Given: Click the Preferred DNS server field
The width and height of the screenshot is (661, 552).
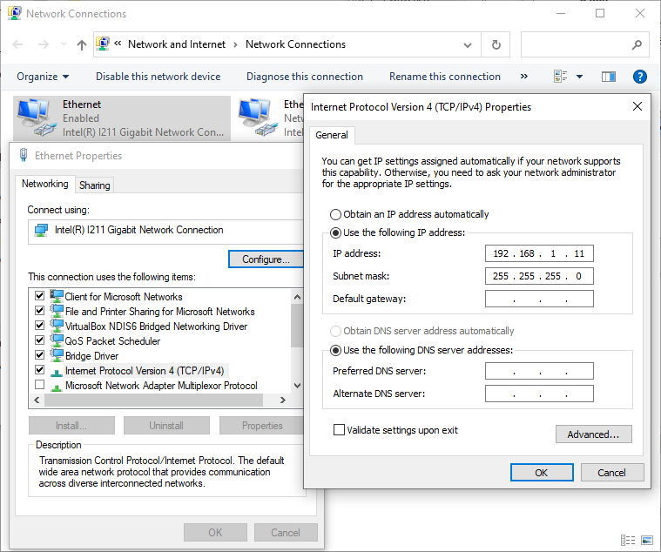Looking at the screenshot, I should tap(539, 371).
